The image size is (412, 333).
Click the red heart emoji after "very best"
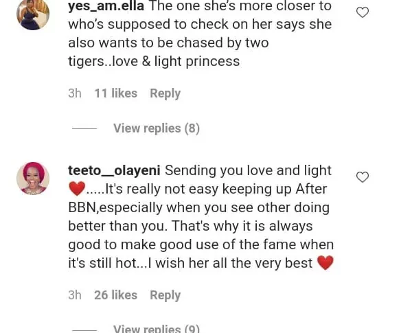(x=324, y=263)
